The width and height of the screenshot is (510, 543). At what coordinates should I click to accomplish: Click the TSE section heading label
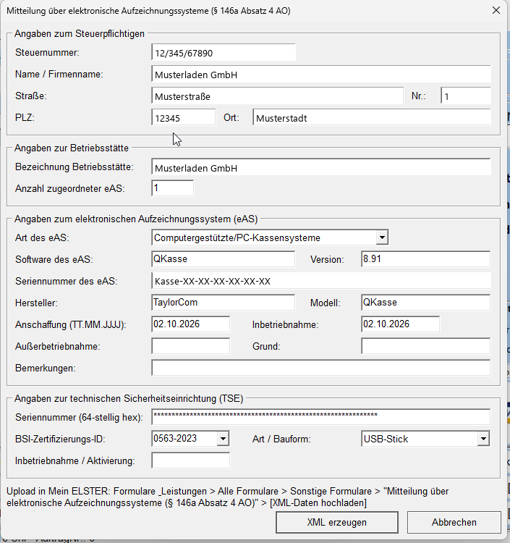(x=129, y=398)
